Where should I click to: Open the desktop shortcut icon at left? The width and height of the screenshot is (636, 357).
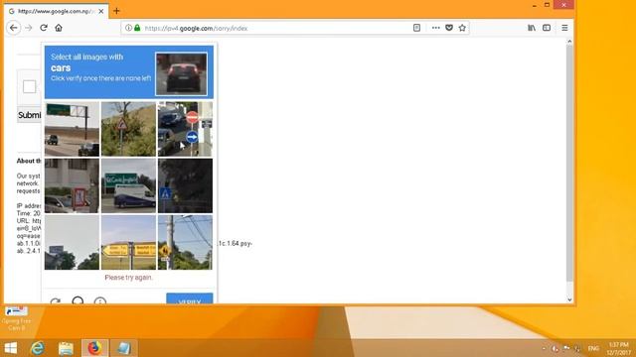coord(17,318)
